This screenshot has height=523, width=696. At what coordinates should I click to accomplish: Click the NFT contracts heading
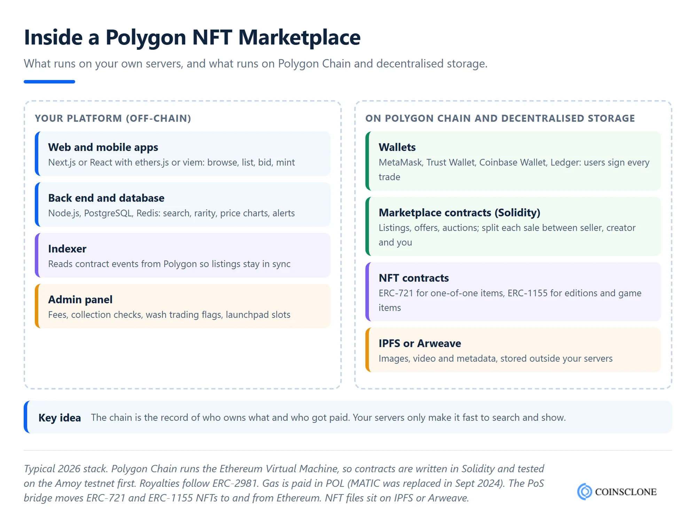click(414, 278)
